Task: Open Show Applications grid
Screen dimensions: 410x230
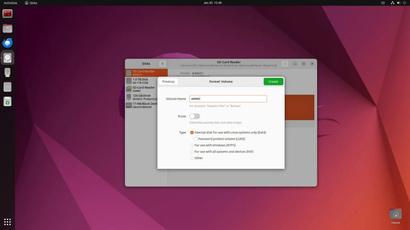Action: pos(7,221)
